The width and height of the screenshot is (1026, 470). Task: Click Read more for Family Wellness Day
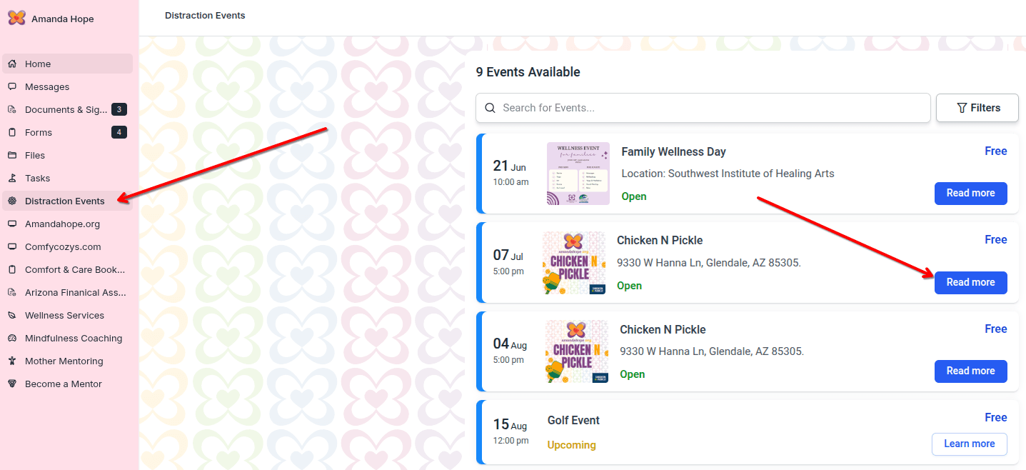pos(970,193)
